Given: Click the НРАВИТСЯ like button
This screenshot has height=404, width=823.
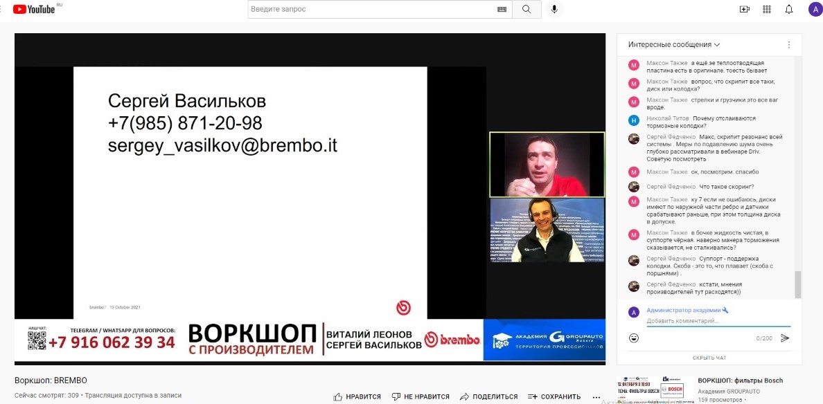Looking at the screenshot, I should pyautogui.click(x=357, y=396).
